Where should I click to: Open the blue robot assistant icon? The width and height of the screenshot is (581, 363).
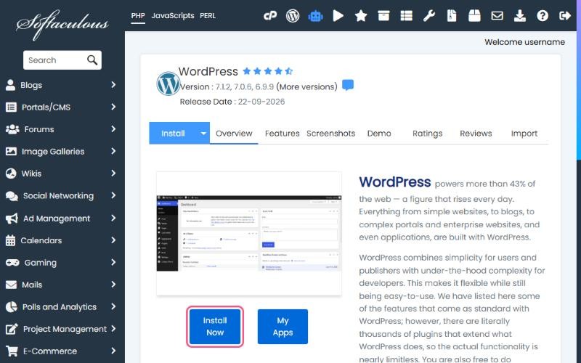[x=315, y=16]
